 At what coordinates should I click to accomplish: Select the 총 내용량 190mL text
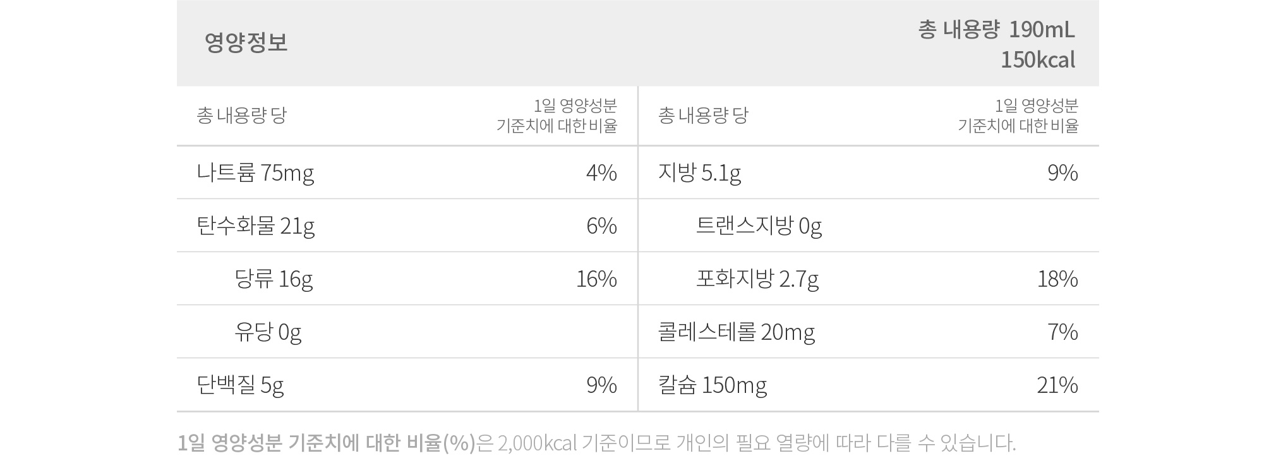pyautogui.click(x=996, y=30)
